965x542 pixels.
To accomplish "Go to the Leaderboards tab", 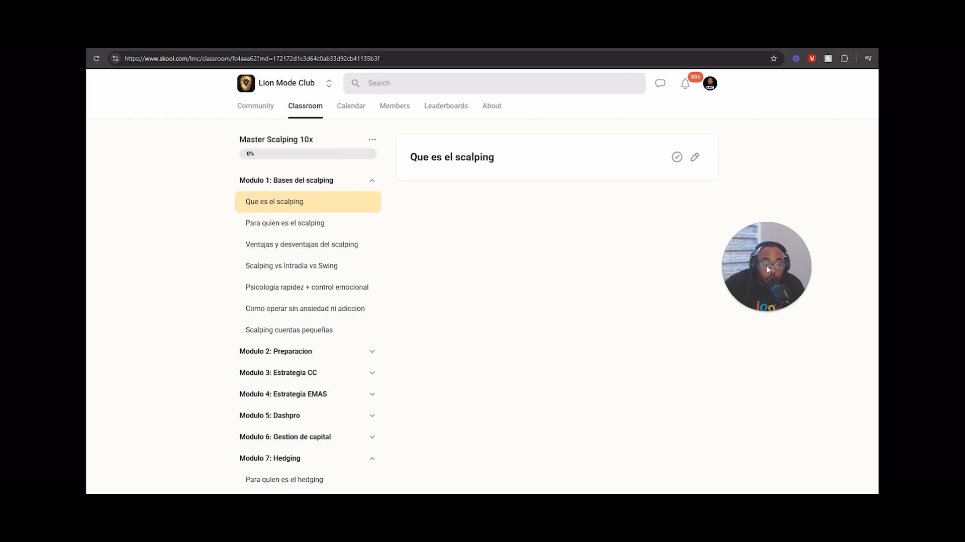I will [446, 106].
